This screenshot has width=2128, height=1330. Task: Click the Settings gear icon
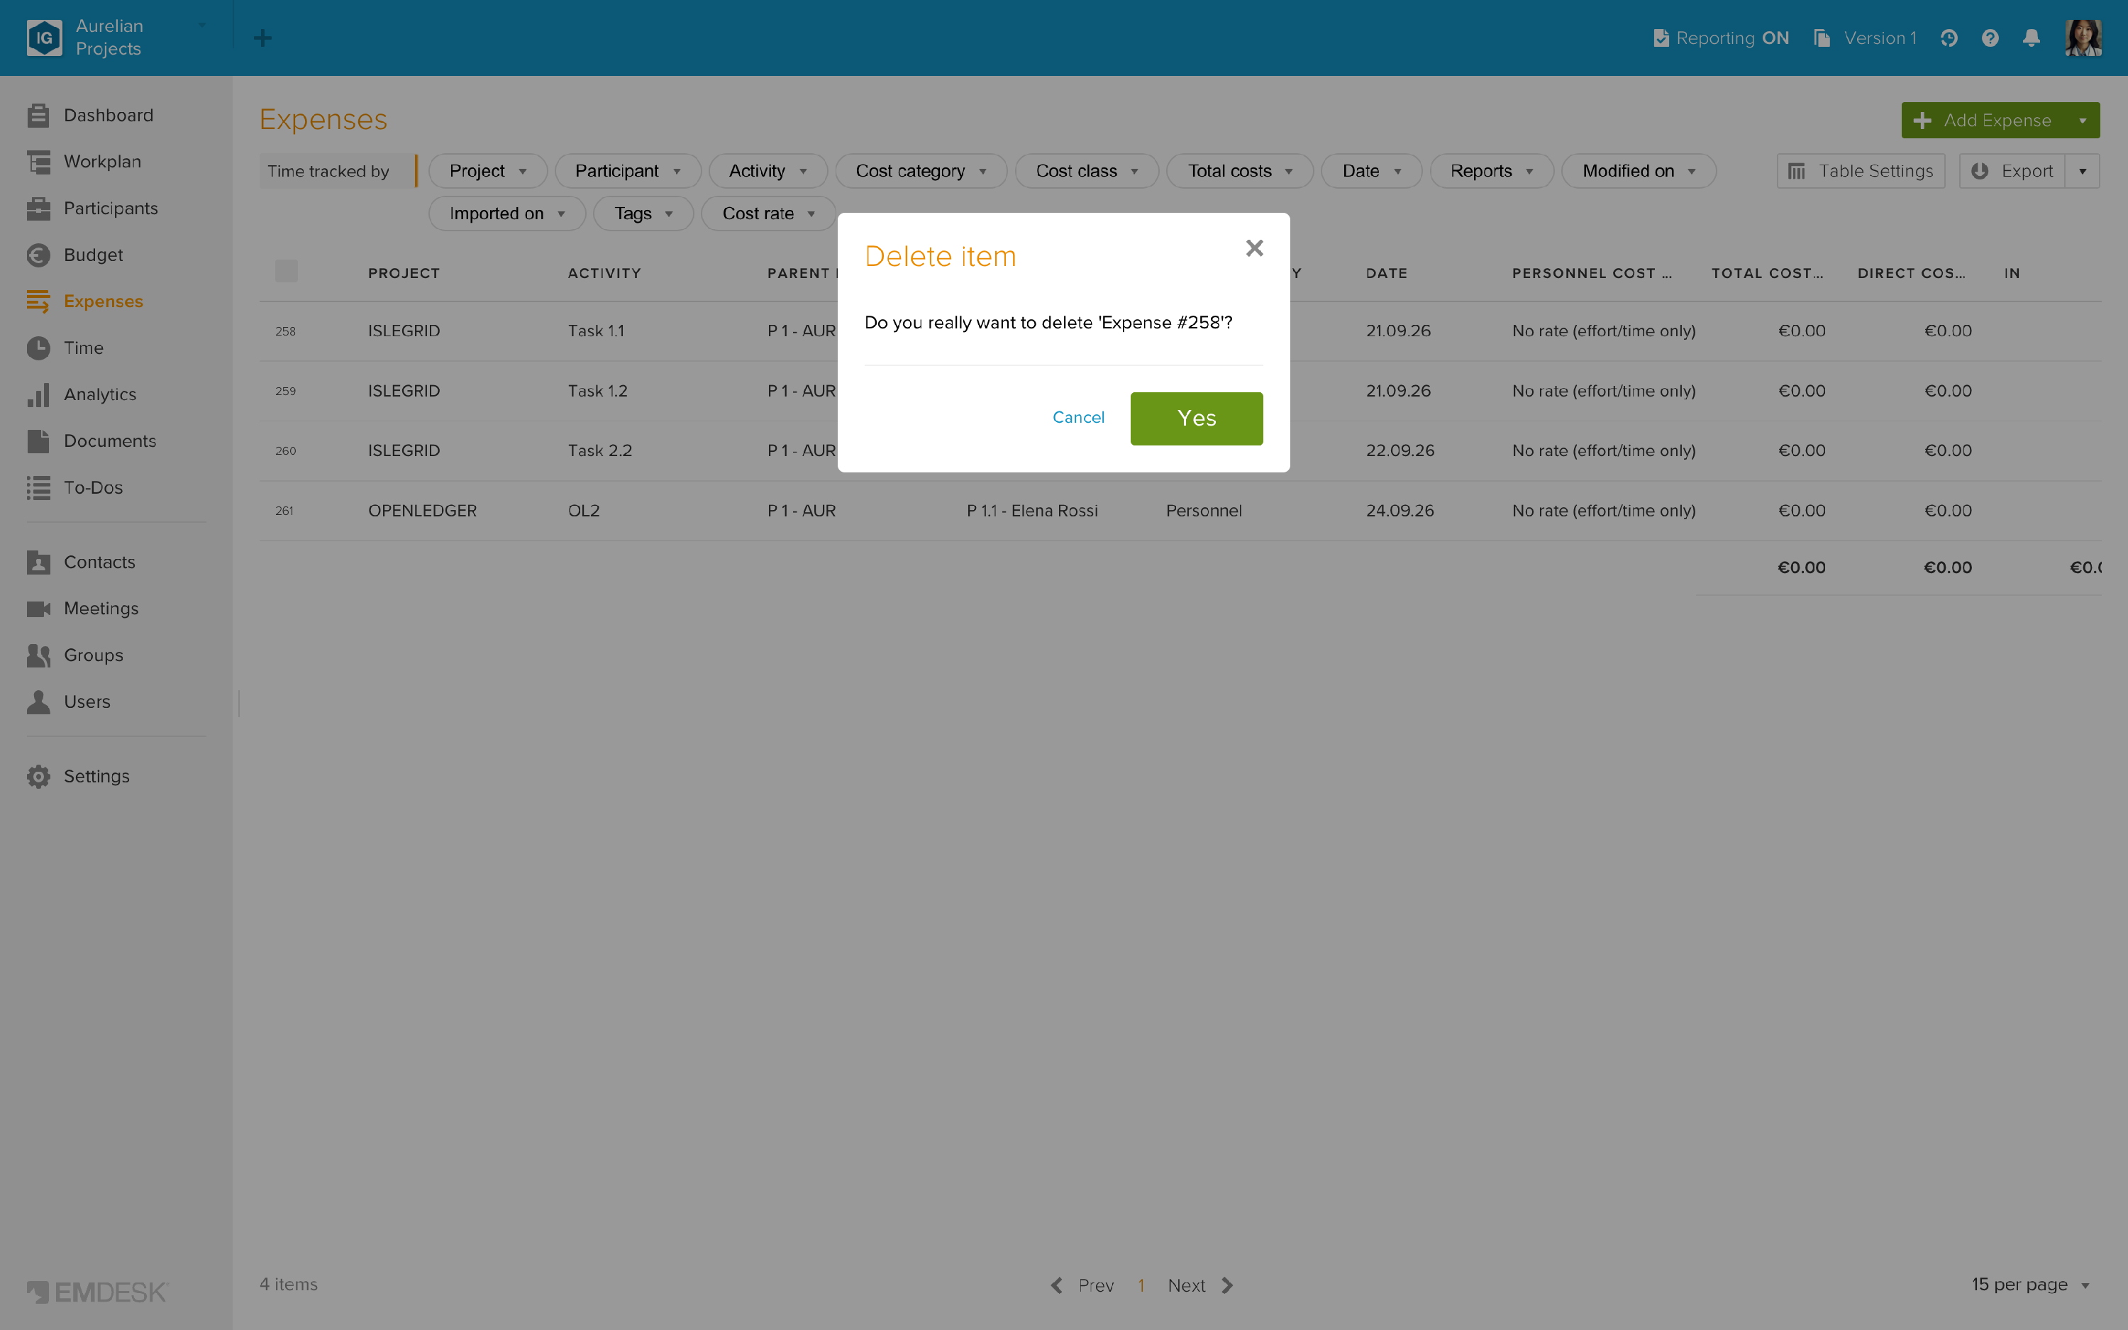(x=38, y=777)
